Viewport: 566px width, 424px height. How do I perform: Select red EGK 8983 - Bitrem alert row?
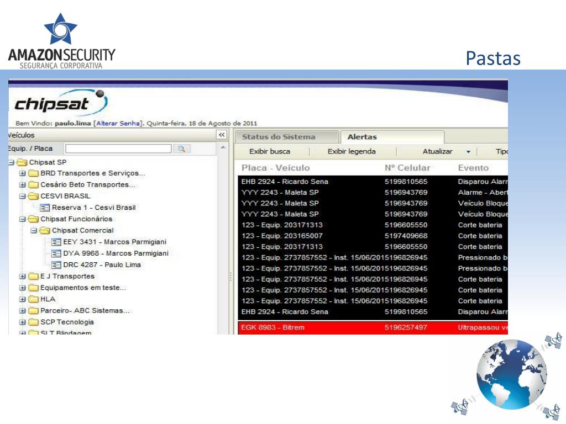(373, 328)
